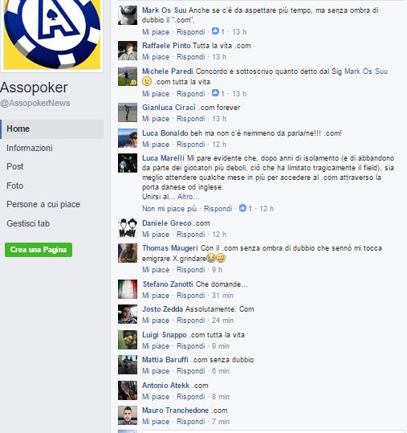Screen dimensions: 407x433
Task: Open Persone a cui piace section
Action: tap(43, 204)
